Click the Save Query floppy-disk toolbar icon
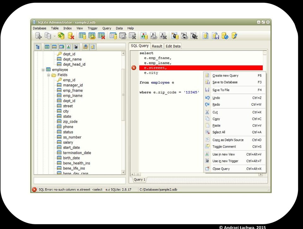The height and width of the screenshot is (229, 303). (x=215, y=36)
